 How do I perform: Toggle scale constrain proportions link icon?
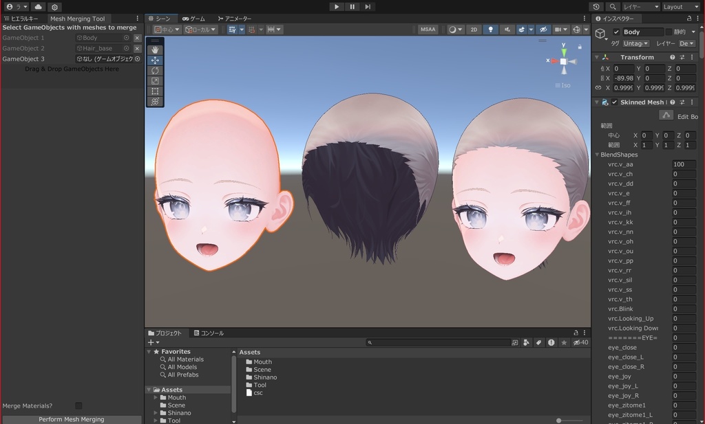pos(598,88)
